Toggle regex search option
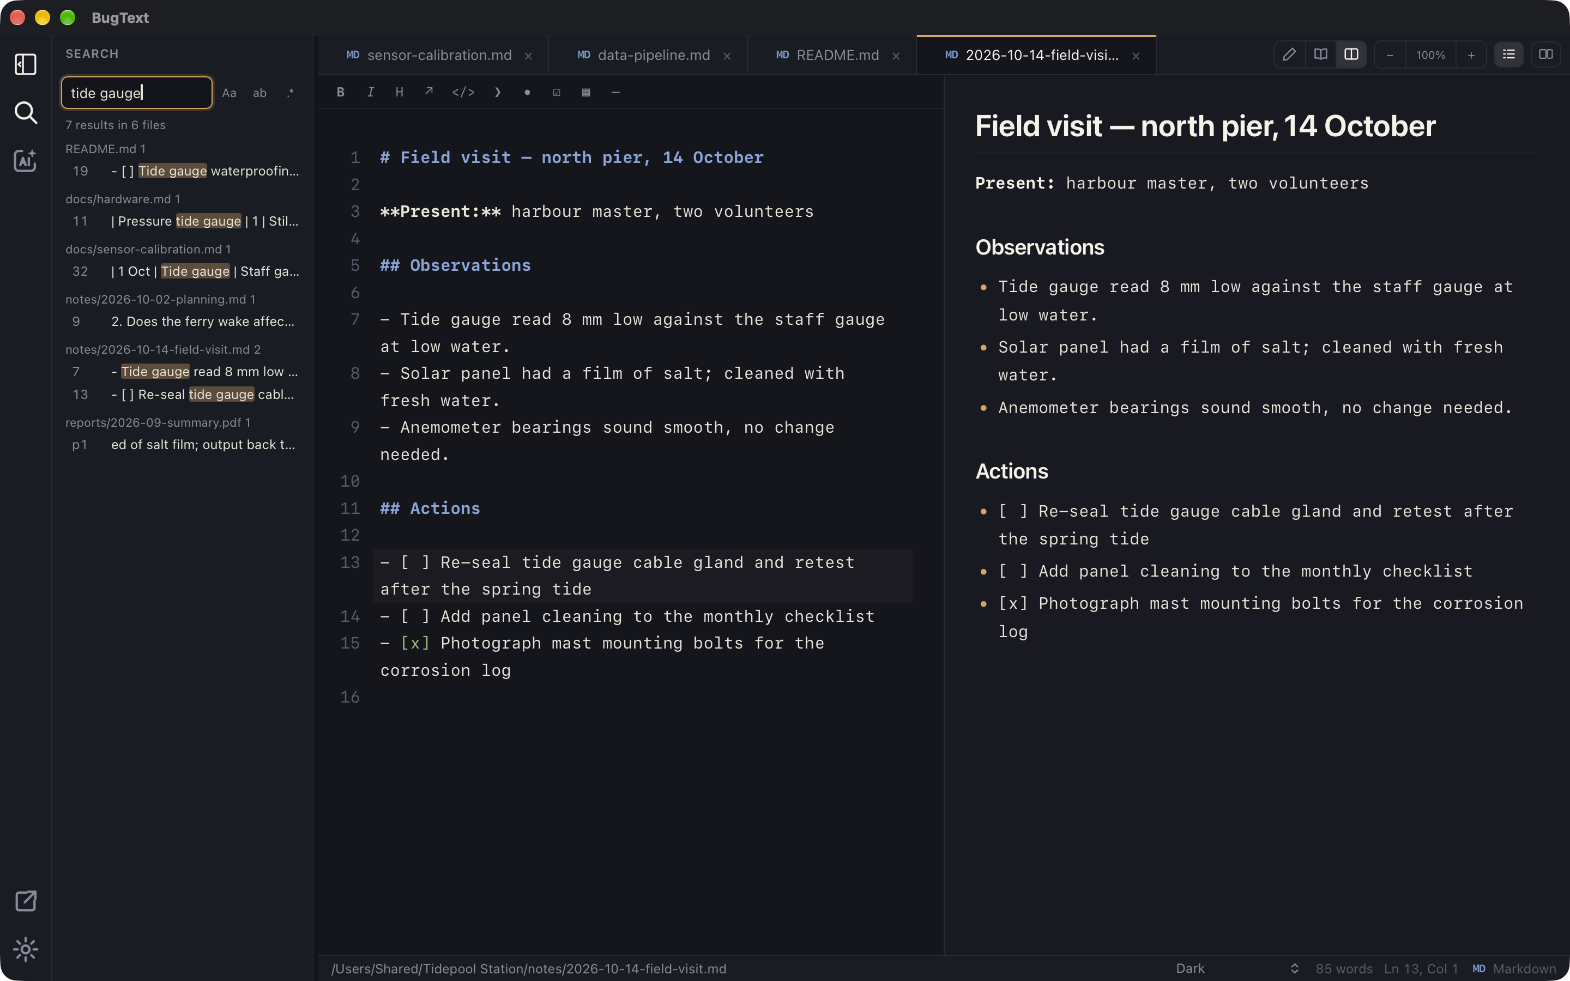 (x=290, y=93)
